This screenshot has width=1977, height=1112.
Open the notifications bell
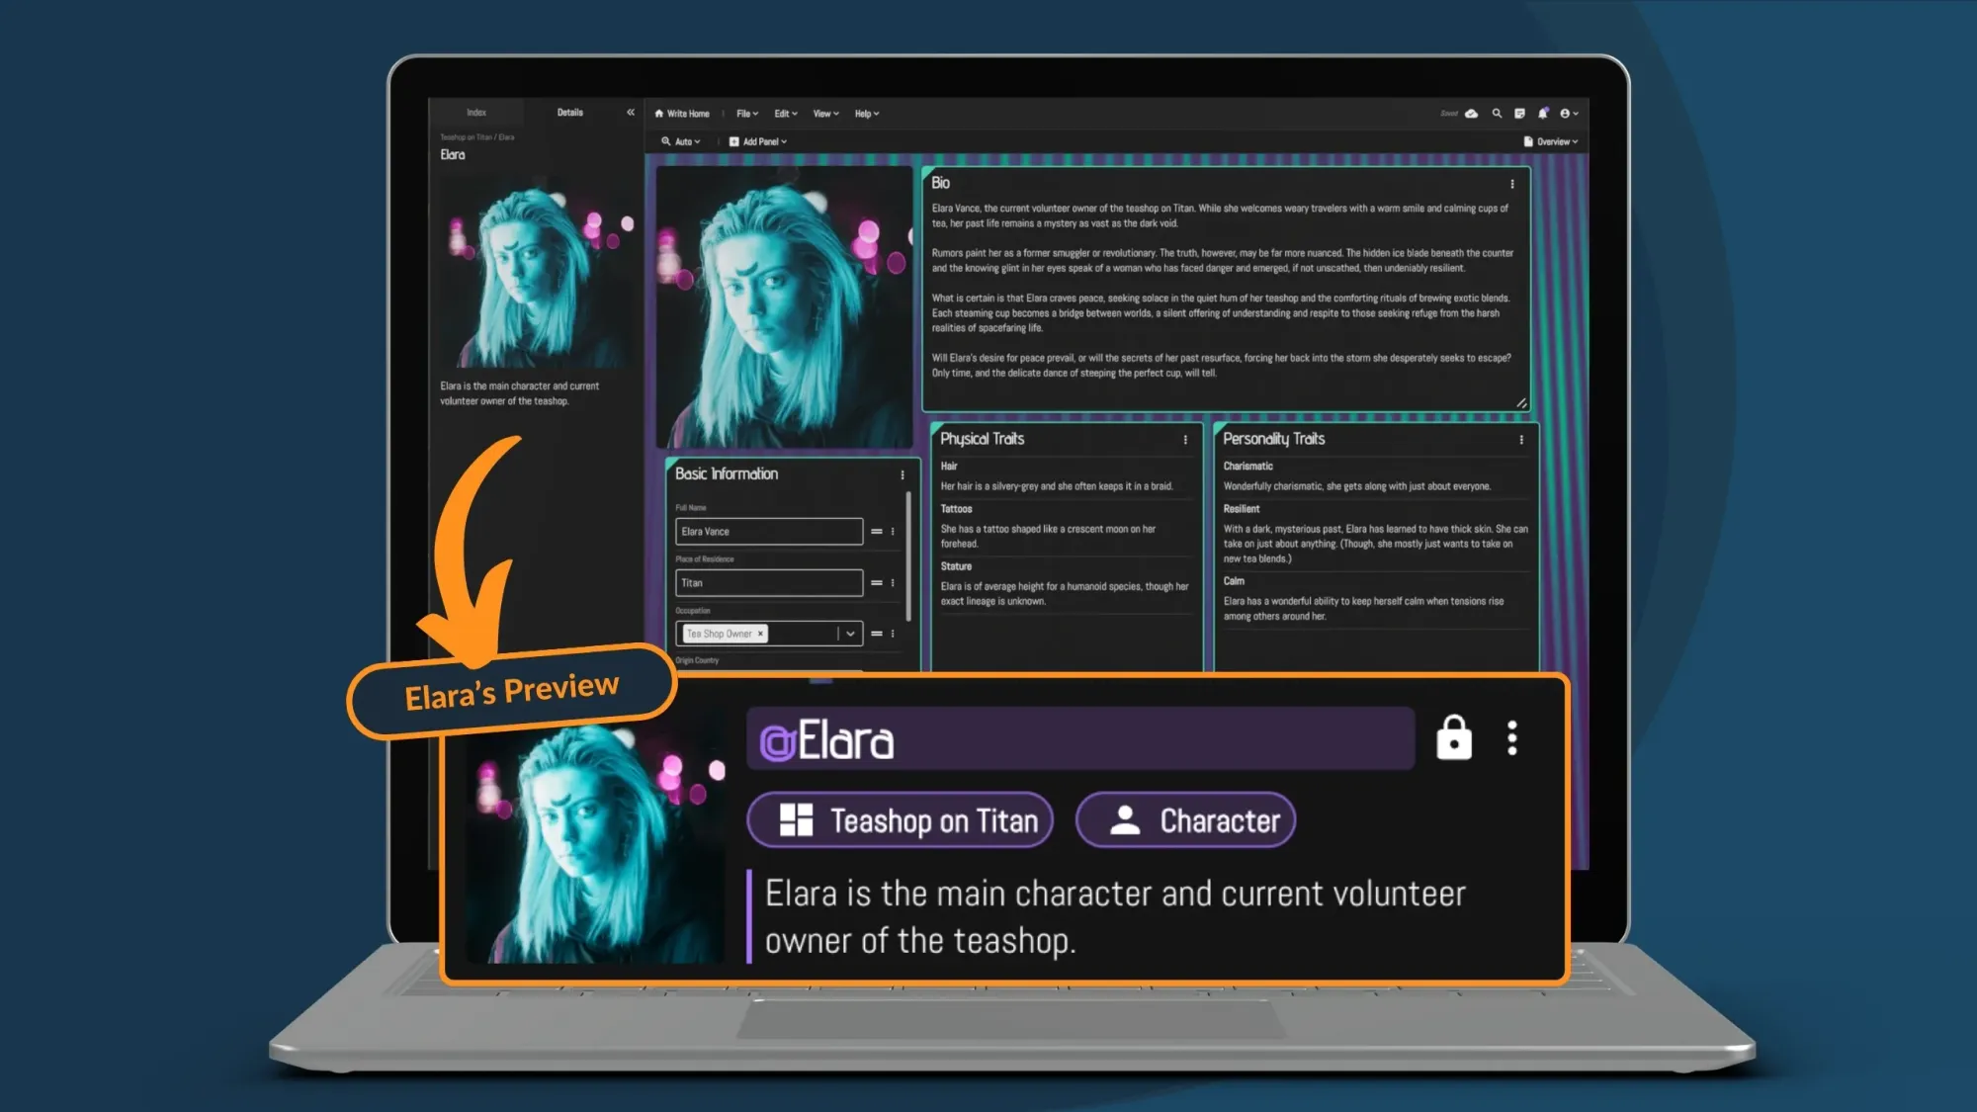pyautogui.click(x=1542, y=114)
